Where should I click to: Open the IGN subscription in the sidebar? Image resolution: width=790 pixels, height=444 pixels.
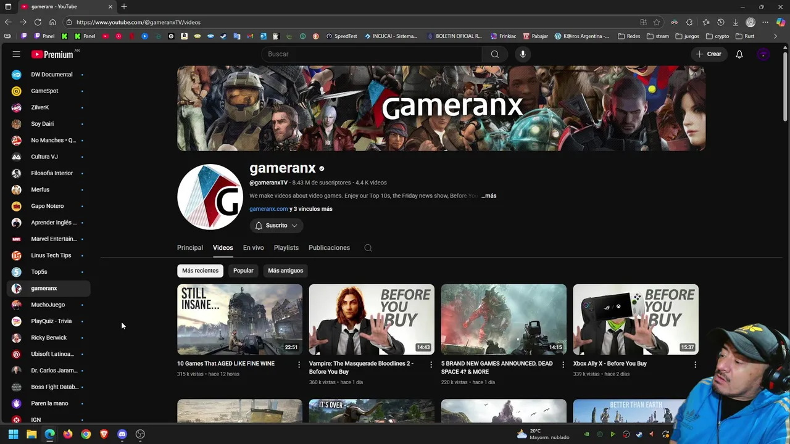click(x=49, y=420)
